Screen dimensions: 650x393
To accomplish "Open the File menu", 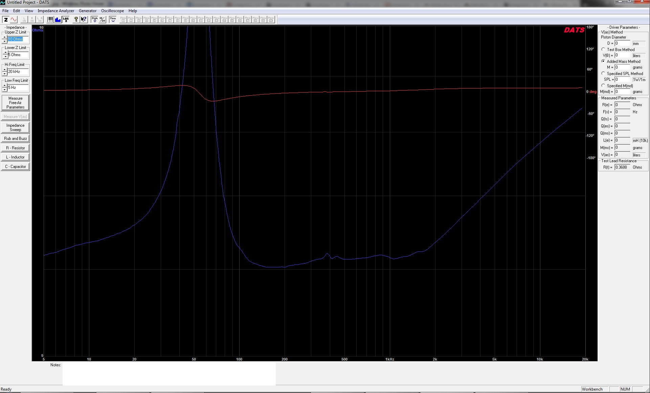I will coord(5,11).
